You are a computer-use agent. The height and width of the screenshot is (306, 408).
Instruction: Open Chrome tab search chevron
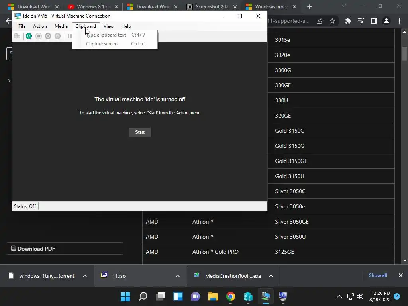coord(344,6)
